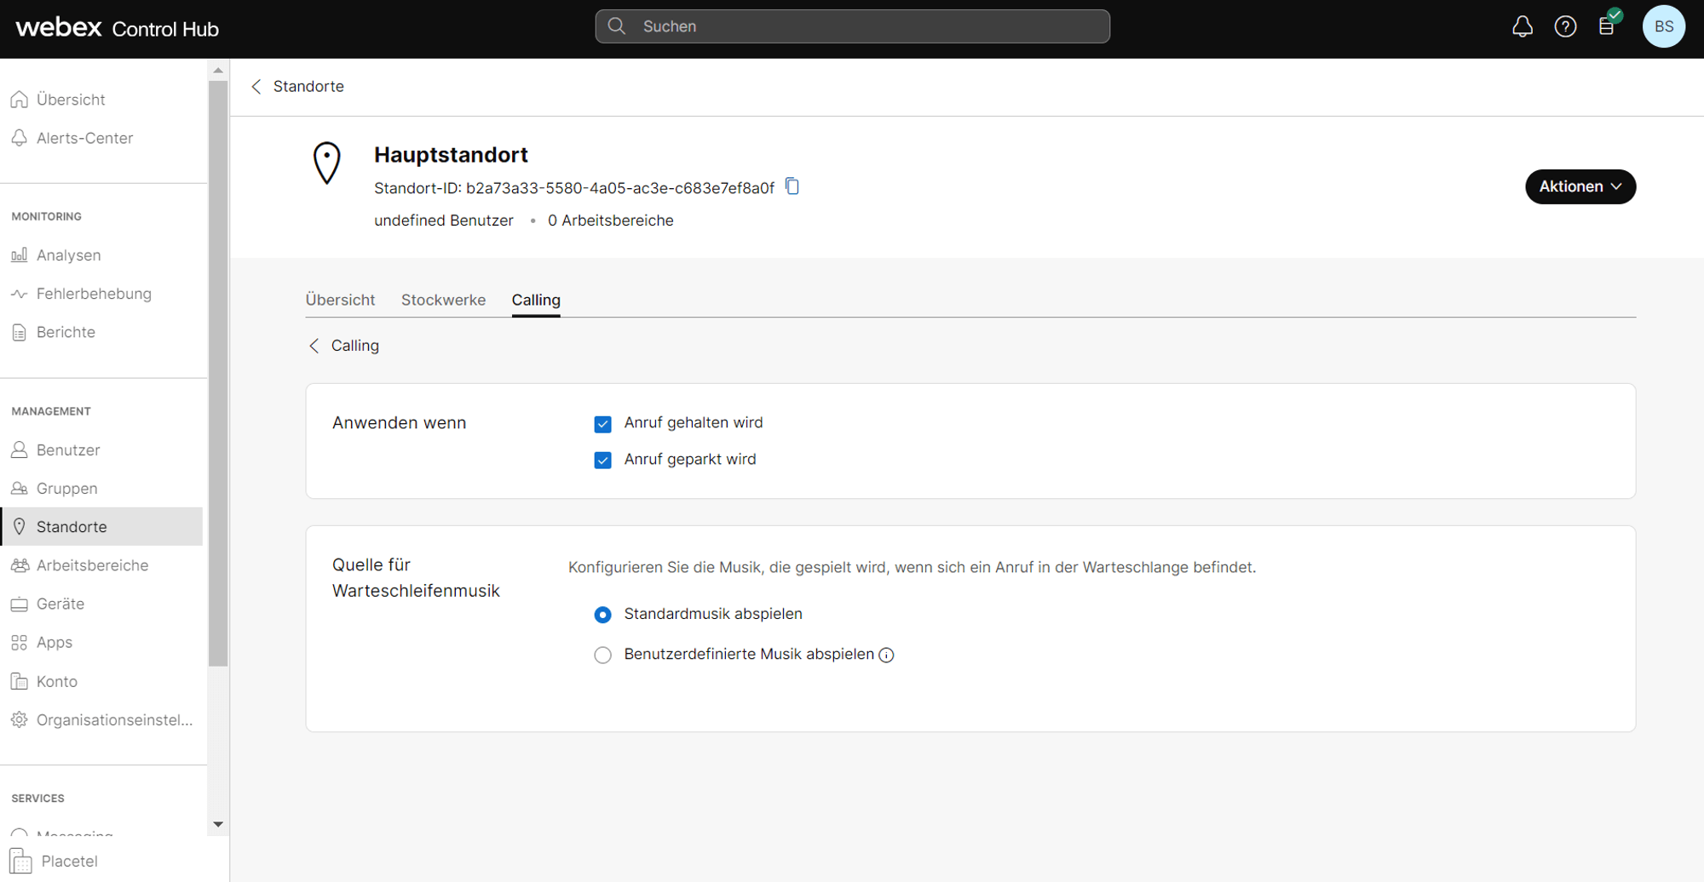Image resolution: width=1704 pixels, height=882 pixels.
Task: Copy the Standort-ID with clipboard icon
Action: click(x=792, y=186)
